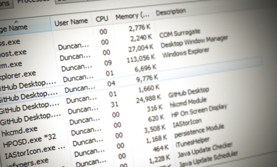
Task: Click the 464 K memory value
Action: 161,149
